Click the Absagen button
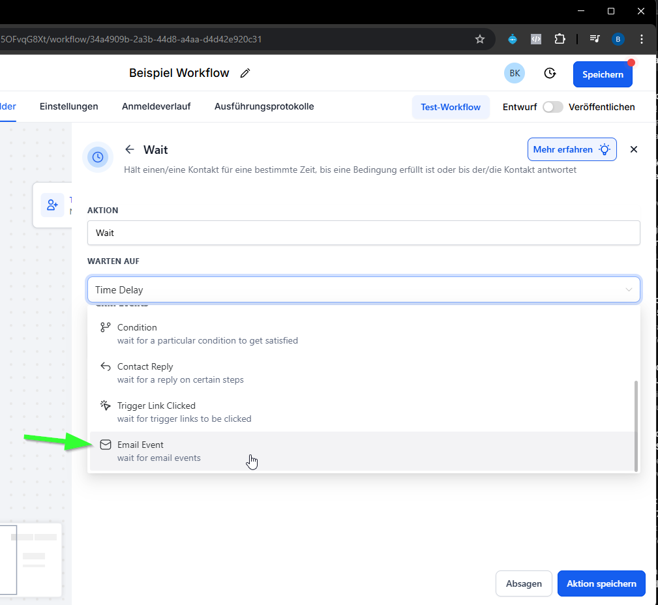This screenshot has width=658, height=605. [523, 583]
